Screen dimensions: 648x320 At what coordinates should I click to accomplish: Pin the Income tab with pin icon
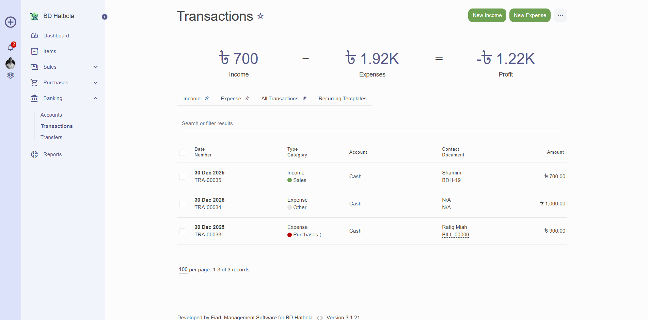207,98
